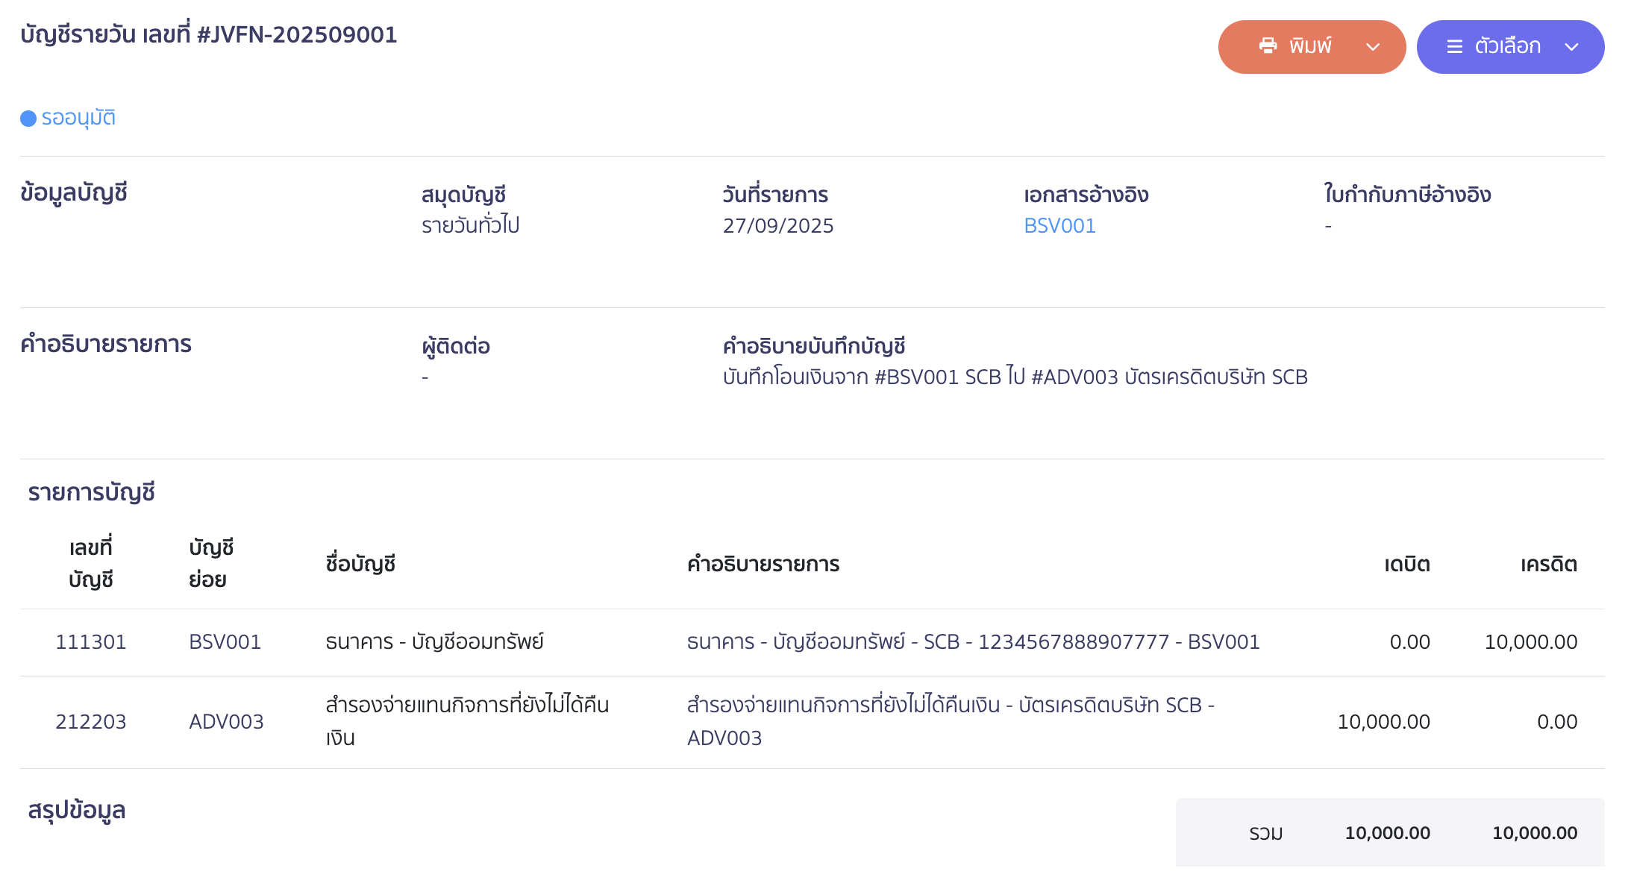Click the ชื่อบัญชี column header
Screen dimensions: 1628x892
click(x=360, y=564)
